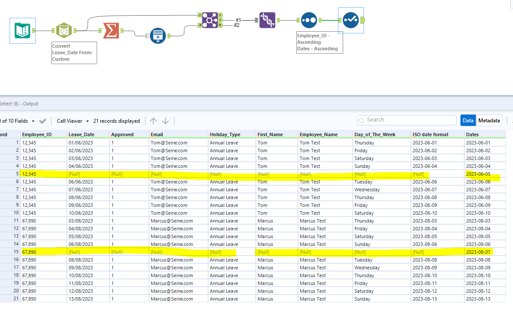This screenshot has width=513, height=311.
Task: Click the Generate Rows tool
Action: click(x=158, y=36)
